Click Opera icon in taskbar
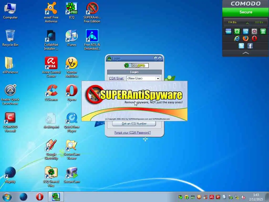This screenshot has width=269, height=202. (40, 197)
